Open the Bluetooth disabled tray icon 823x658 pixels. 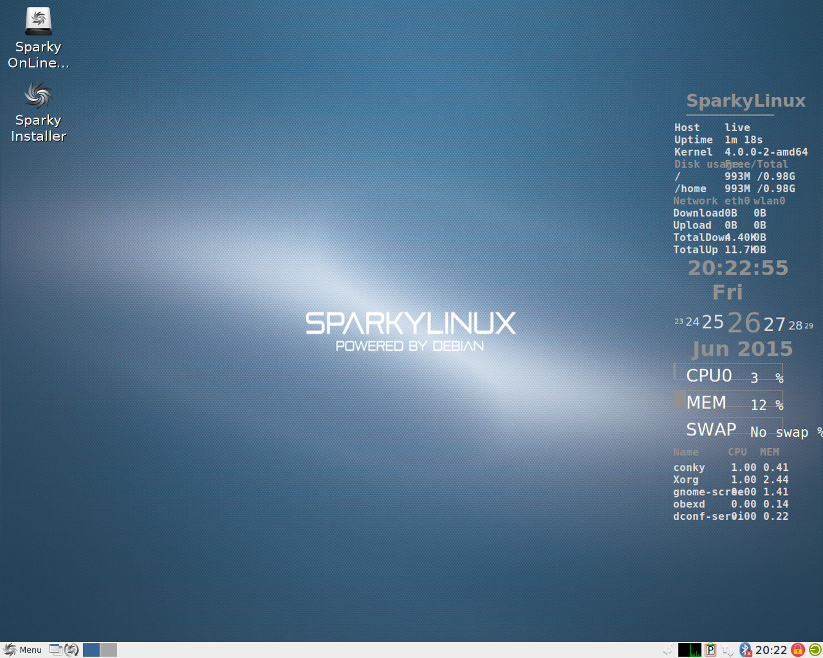coord(745,650)
